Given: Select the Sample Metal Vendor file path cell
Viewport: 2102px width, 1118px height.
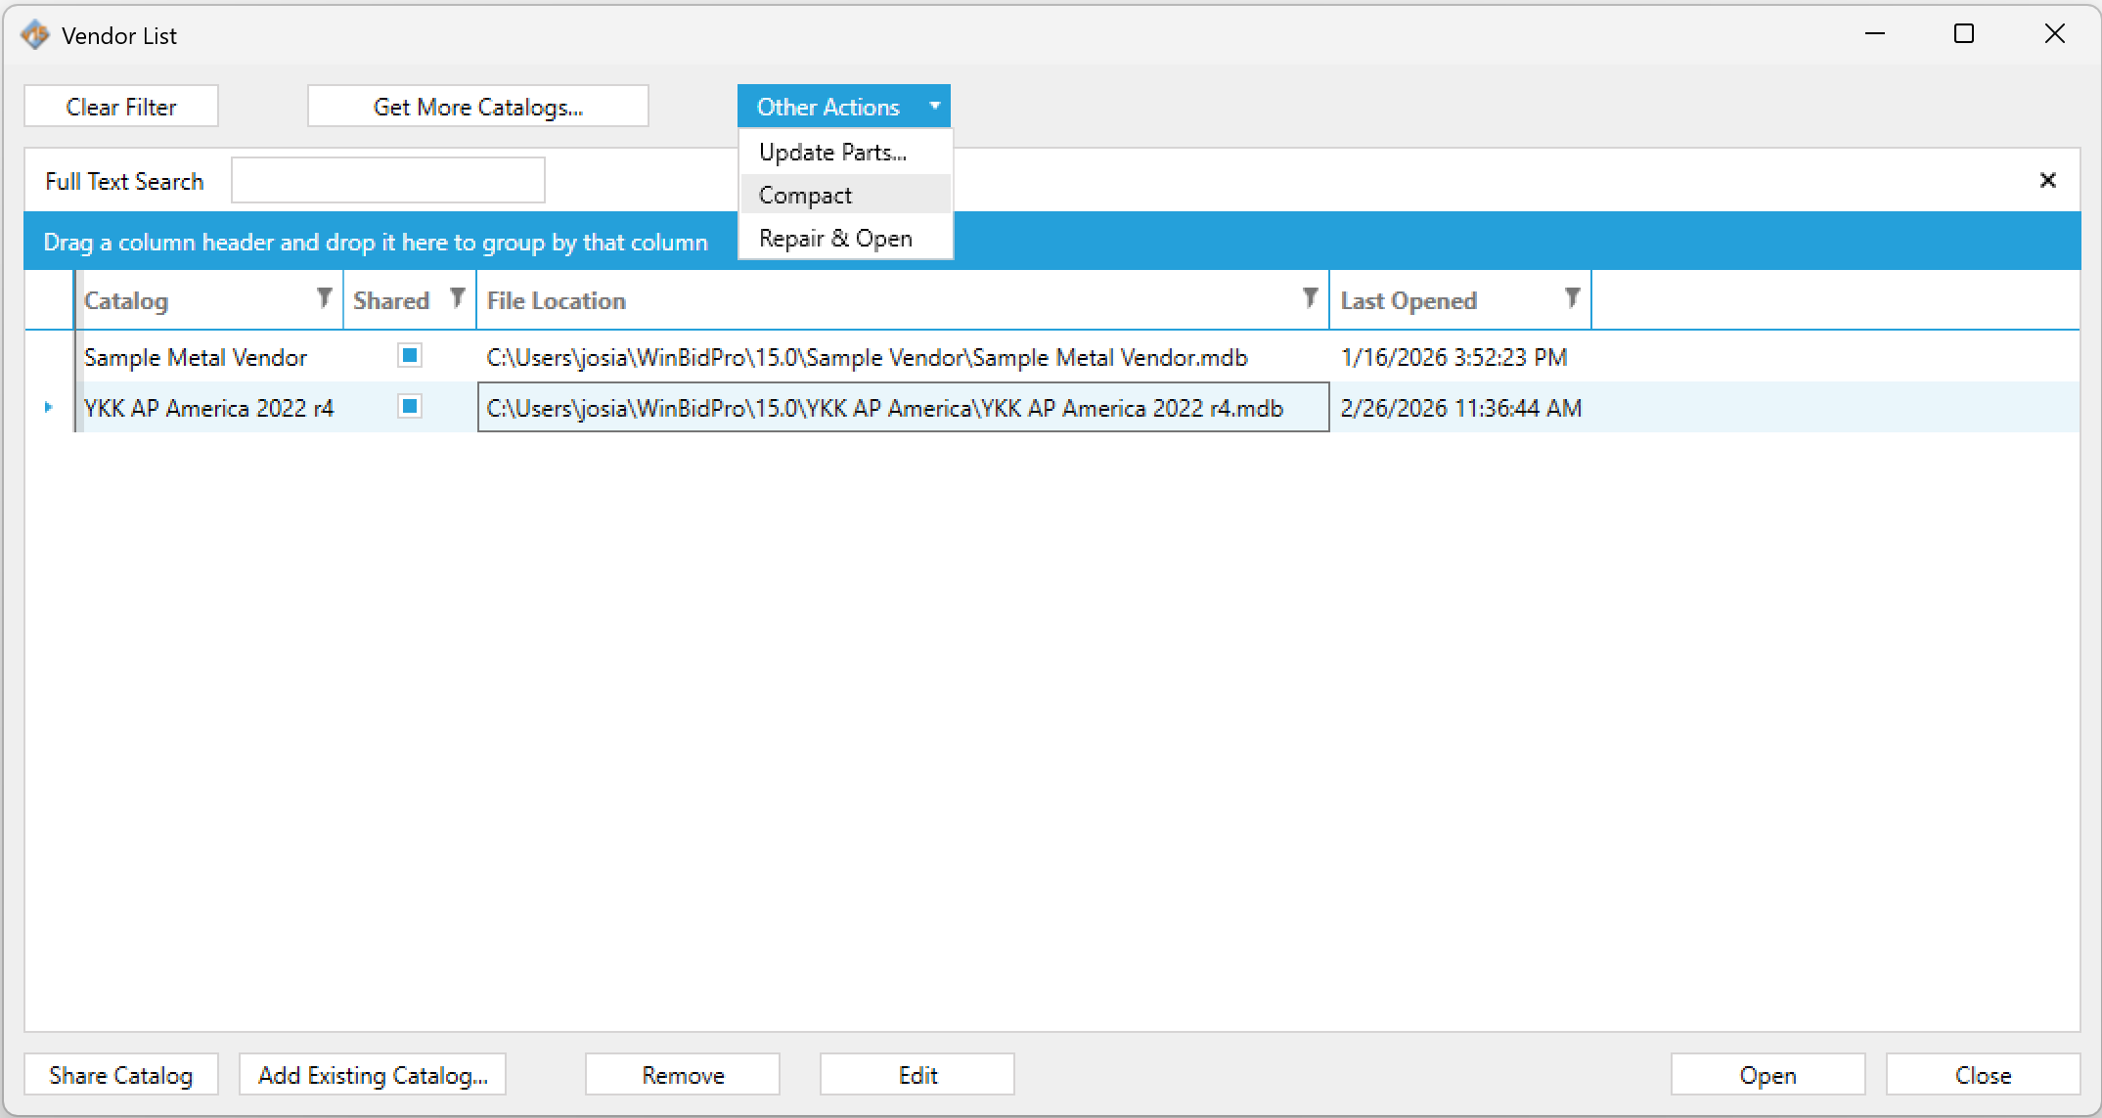Looking at the screenshot, I should click(x=867, y=357).
